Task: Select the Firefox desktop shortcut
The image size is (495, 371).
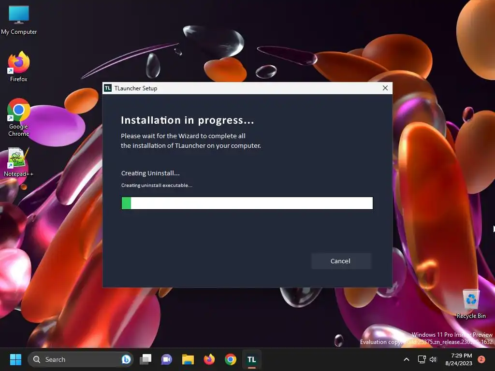Action: [19, 67]
